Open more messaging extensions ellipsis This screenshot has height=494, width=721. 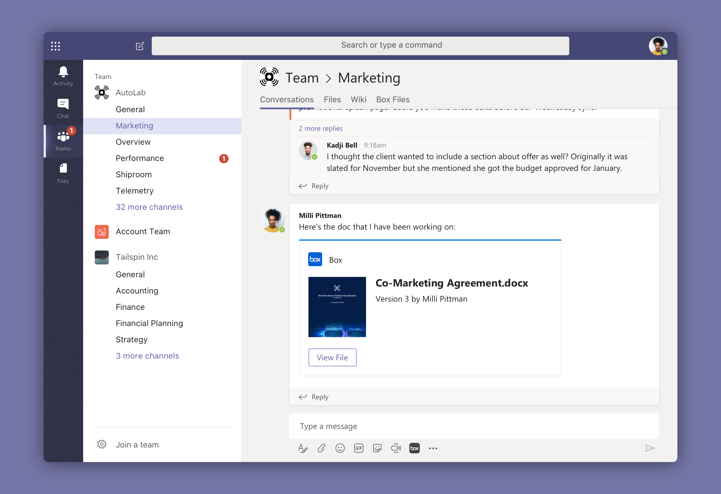[x=433, y=448]
